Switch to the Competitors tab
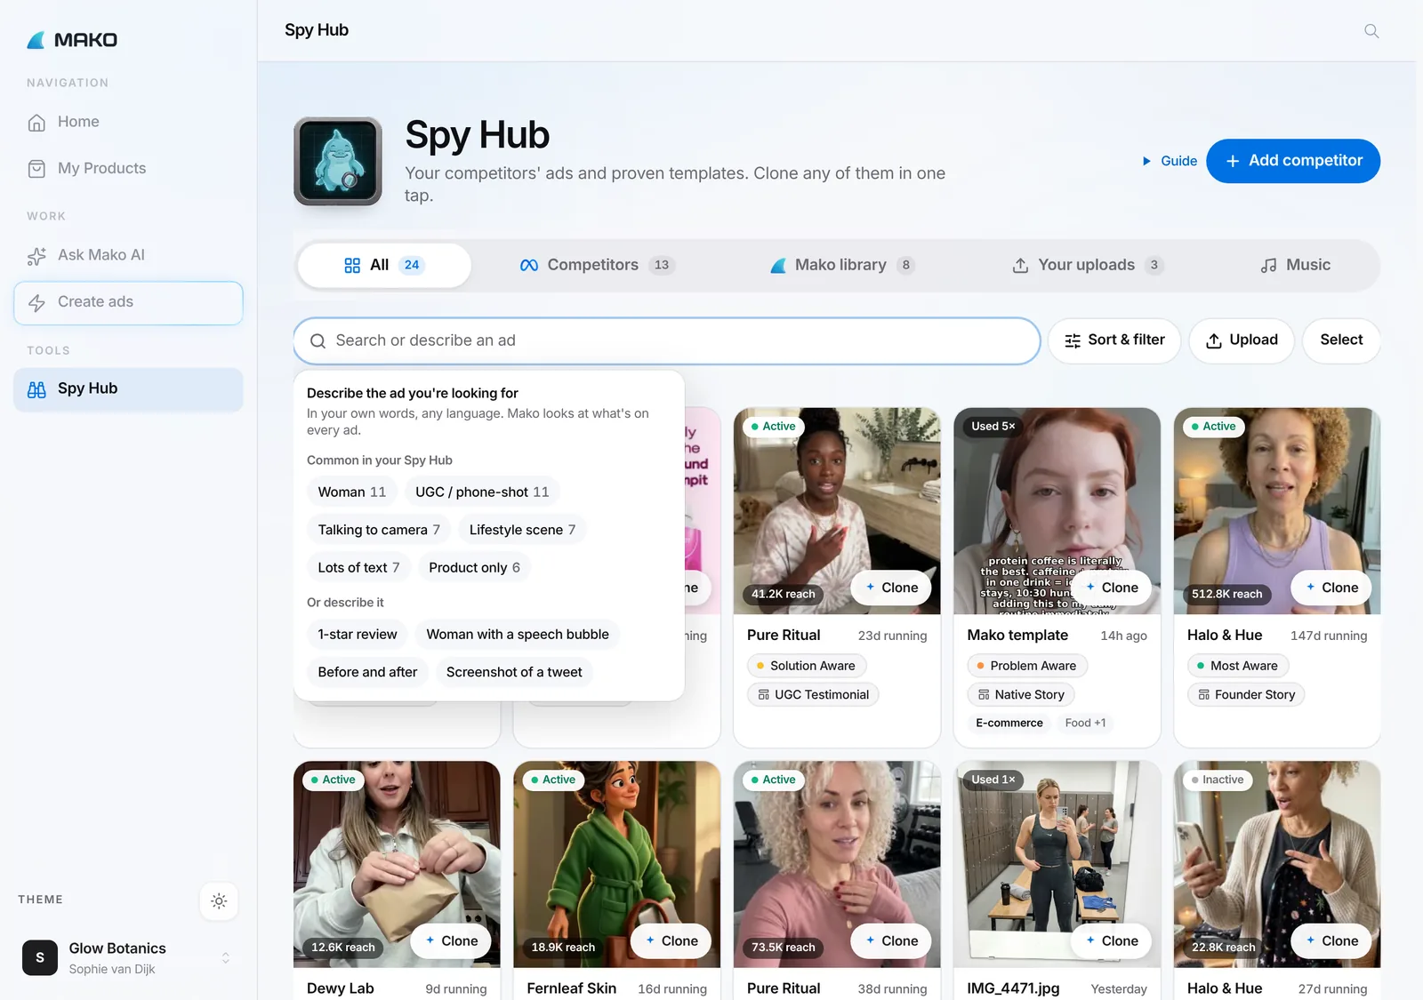 (597, 265)
